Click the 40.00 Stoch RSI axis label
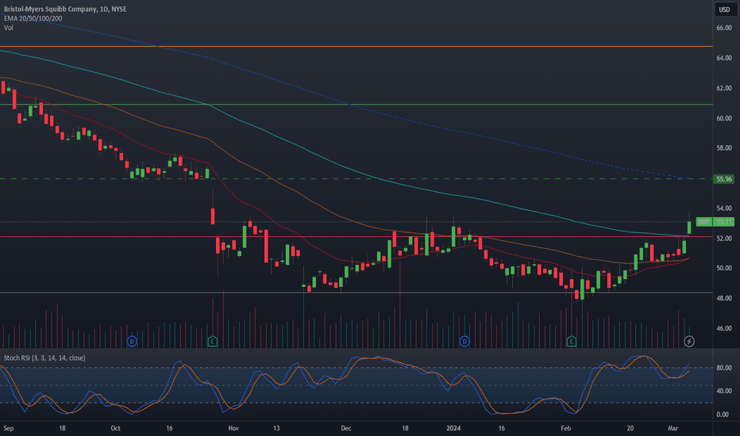This screenshot has height=436, width=740. coord(724,392)
